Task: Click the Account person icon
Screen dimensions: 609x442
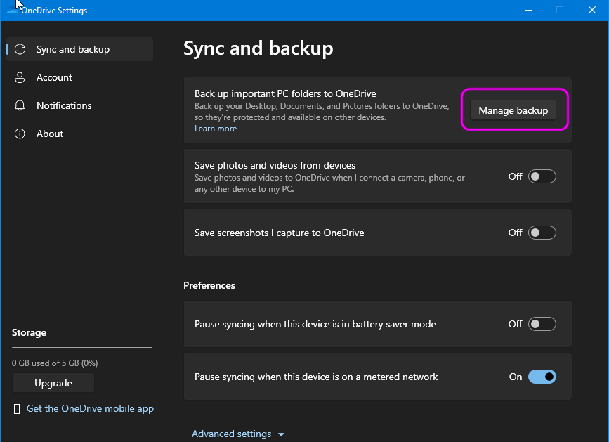Action: [20, 78]
